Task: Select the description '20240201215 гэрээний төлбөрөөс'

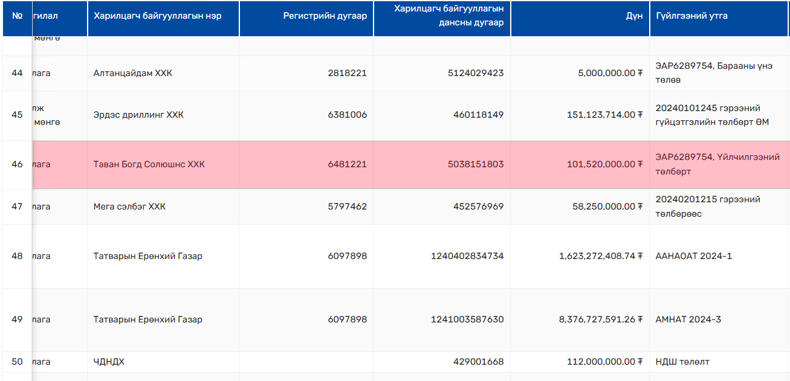Action: pyautogui.click(x=708, y=207)
